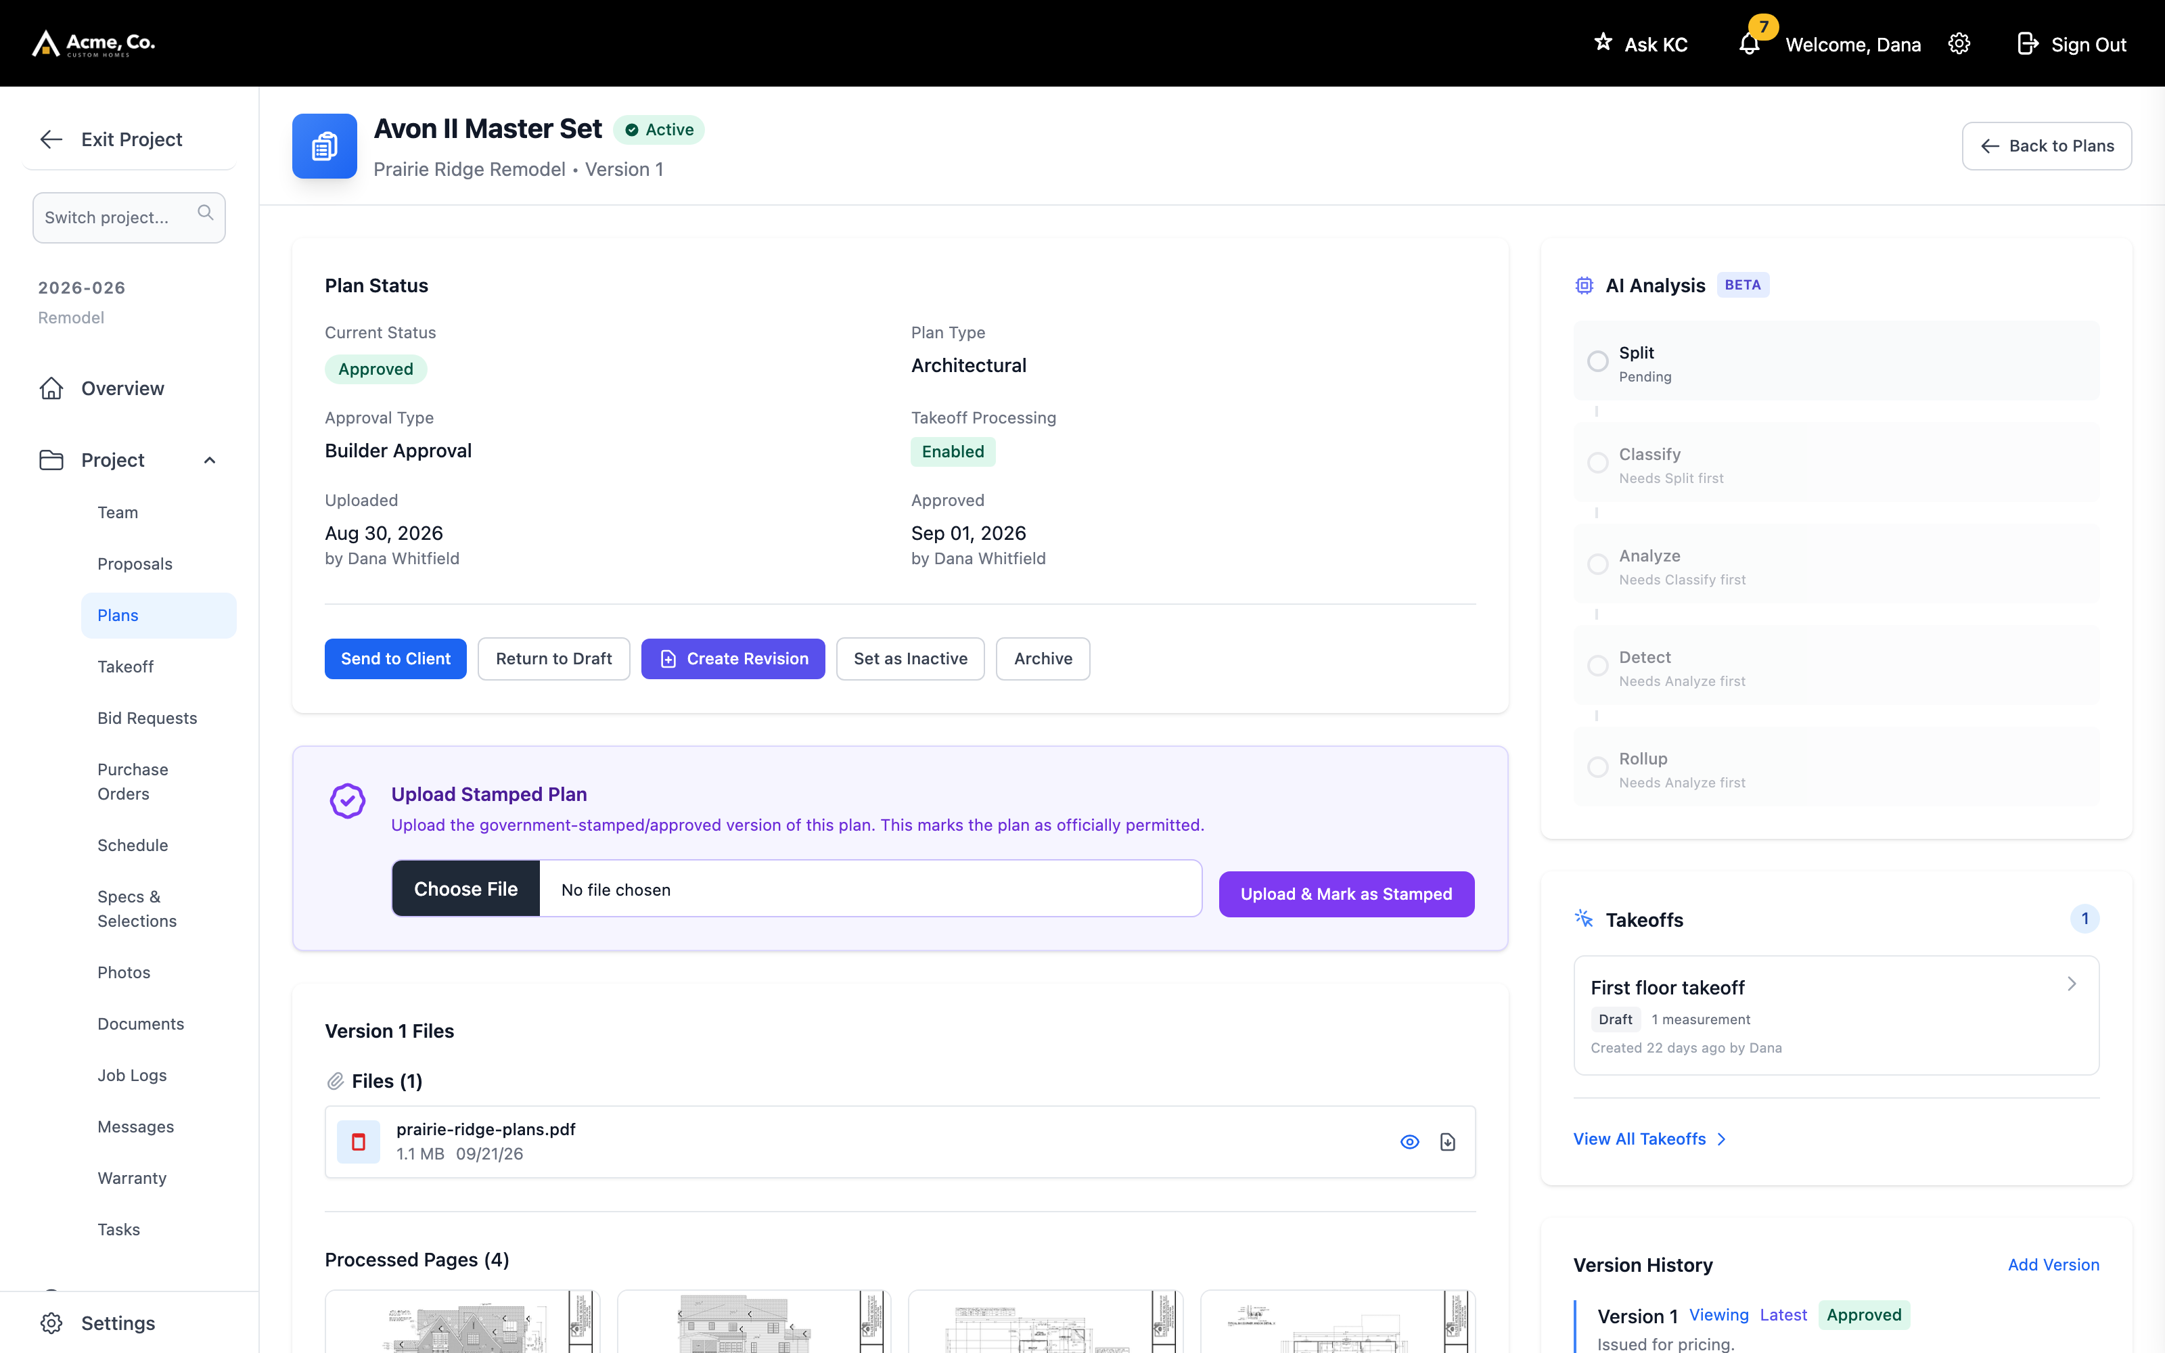Image resolution: width=2165 pixels, height=1353 pixels.
Task: Click Add Version link
Action: tap(2053, 1264)
